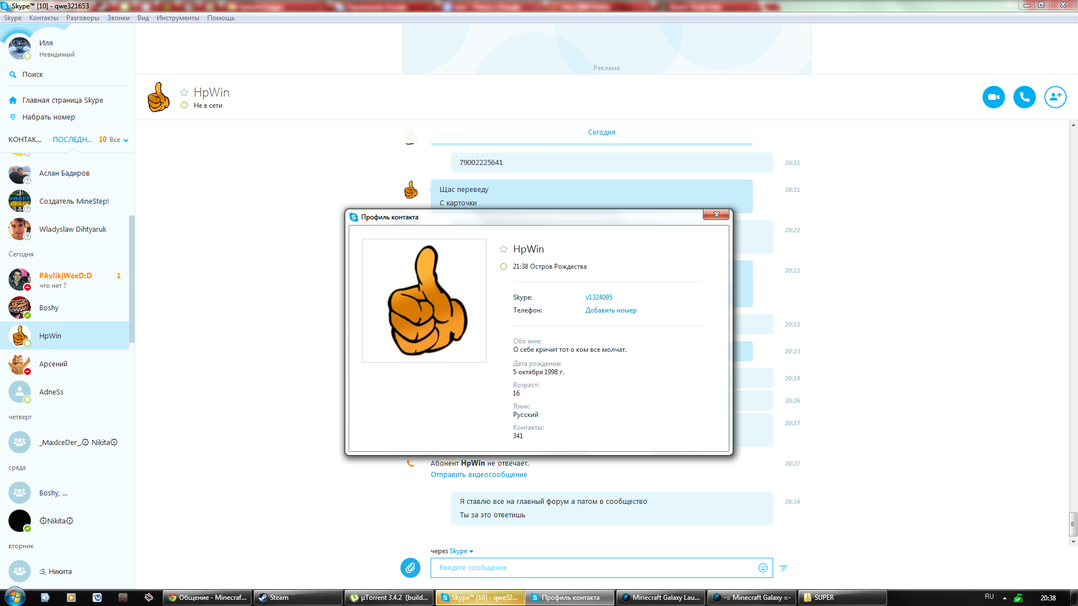Toggle favorite star in profile dialog
This screenshot has width=1078, height=606.
504,249
